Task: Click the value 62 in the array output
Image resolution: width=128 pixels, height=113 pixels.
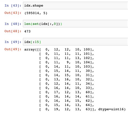Action: 88,101
